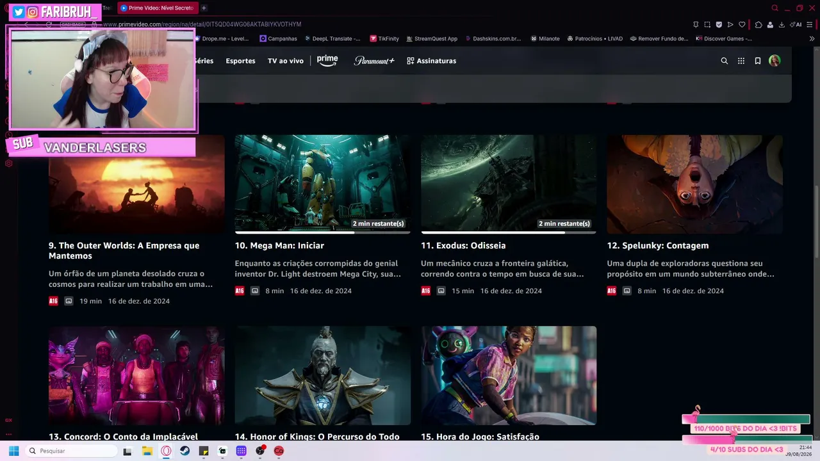
Task: Open the Campanhas bookmark
Action: point(278,38)
